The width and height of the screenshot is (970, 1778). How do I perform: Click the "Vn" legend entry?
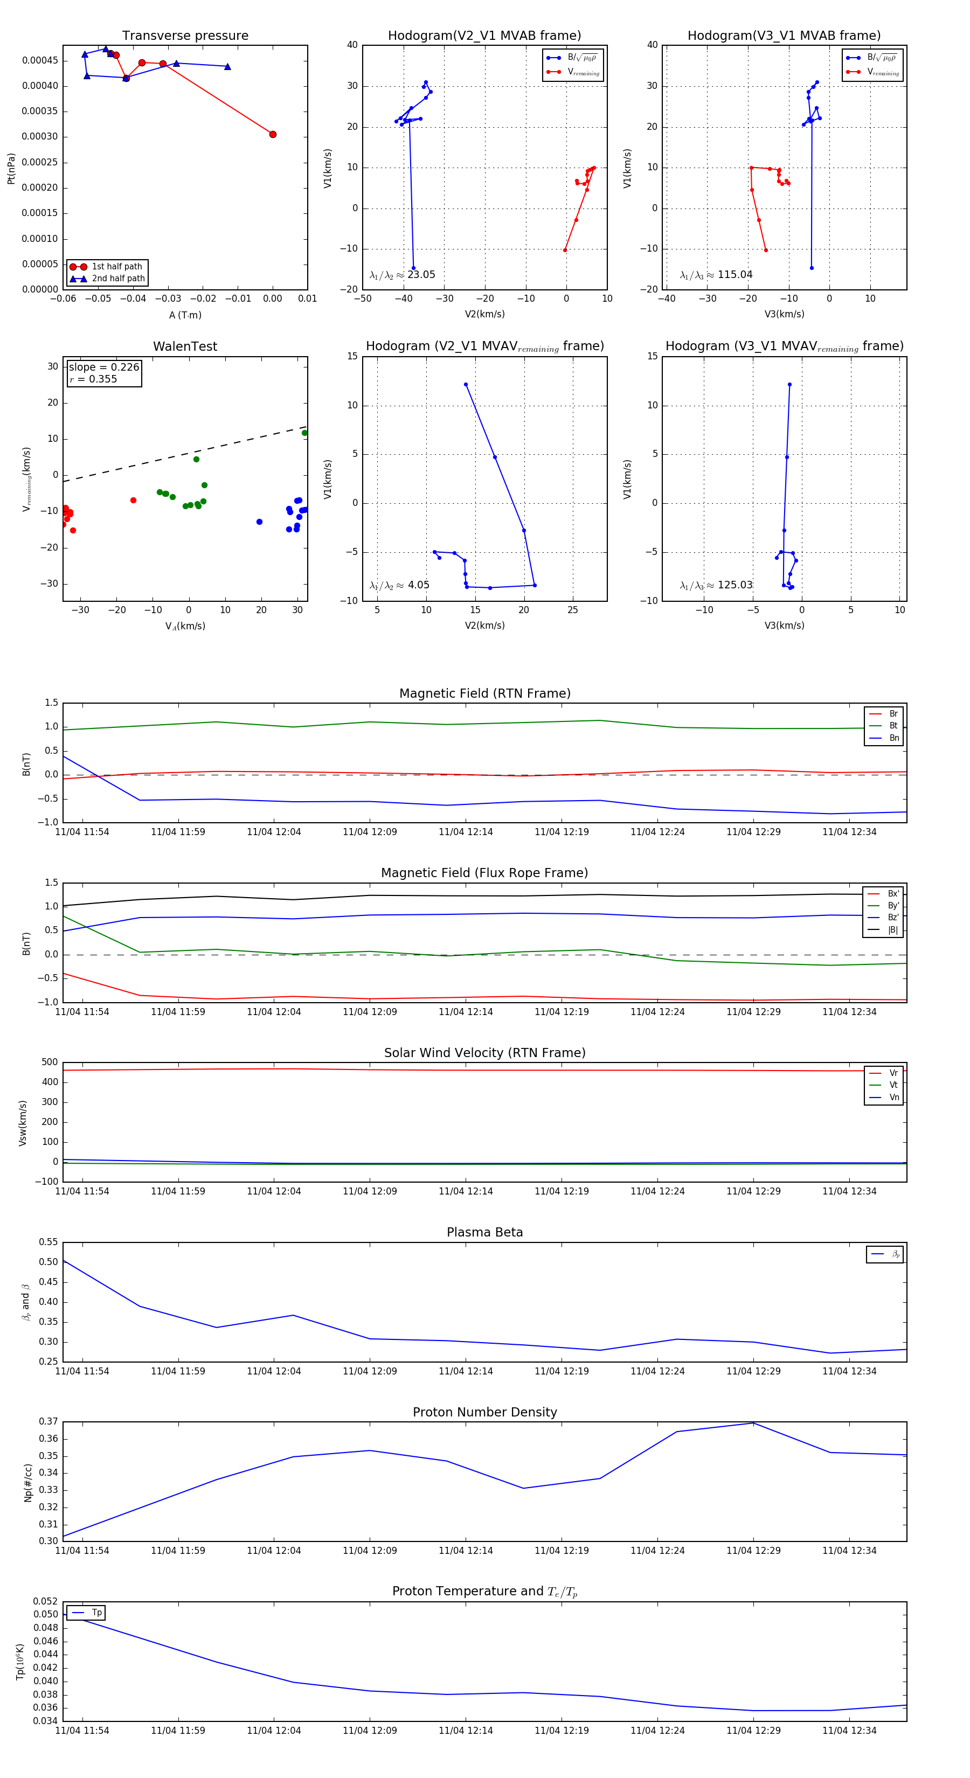[x=884, y=1098]
